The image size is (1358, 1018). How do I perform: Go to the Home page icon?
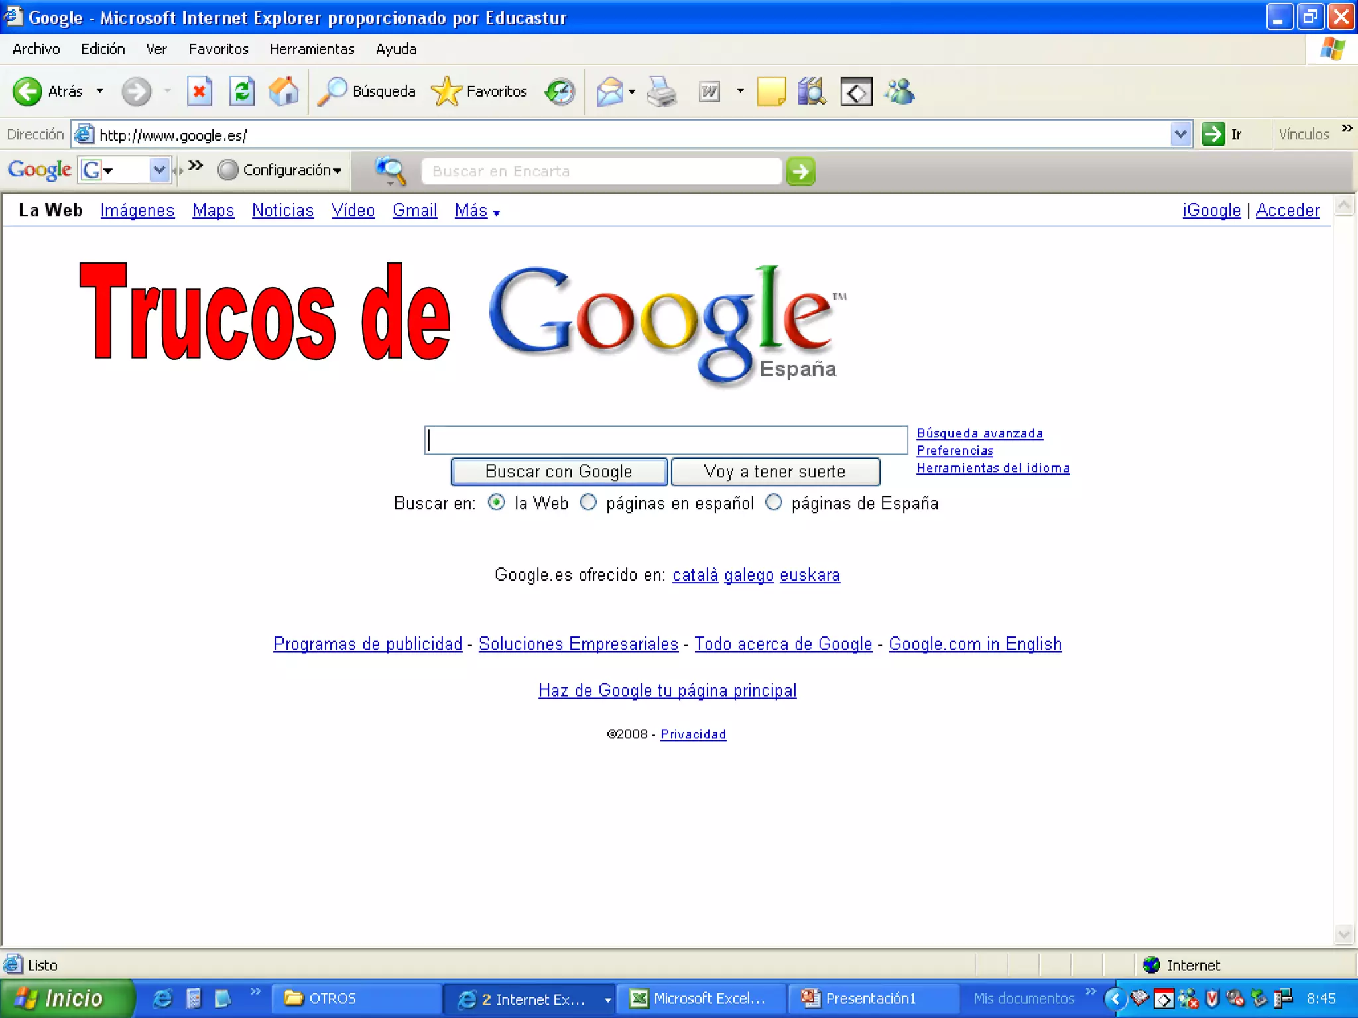click(284, 91)
